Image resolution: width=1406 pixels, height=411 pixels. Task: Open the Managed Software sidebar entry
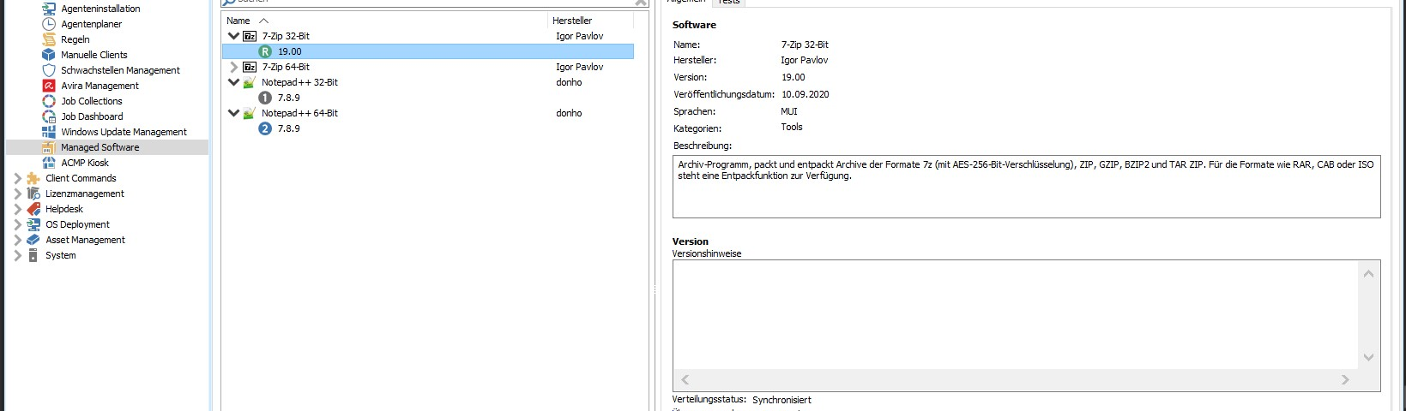point(100,147)
